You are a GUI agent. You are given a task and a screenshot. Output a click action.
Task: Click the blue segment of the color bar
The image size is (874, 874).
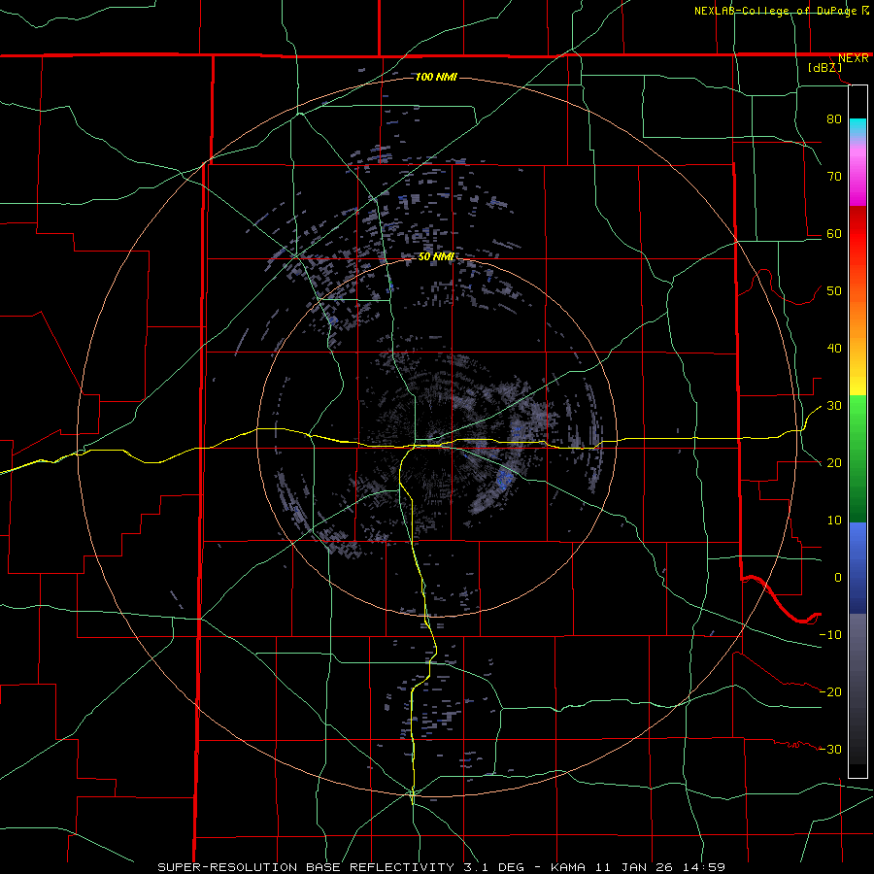pyautogui.click(x=857, y=567)
